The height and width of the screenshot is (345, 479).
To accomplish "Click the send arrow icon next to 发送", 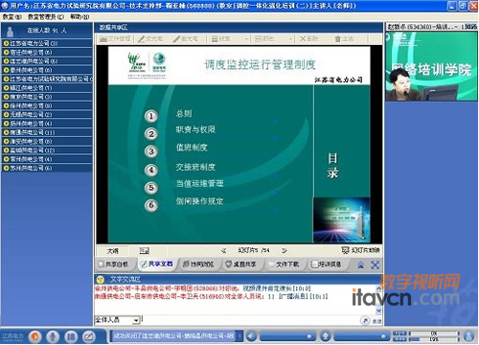I will click(365, 320).
